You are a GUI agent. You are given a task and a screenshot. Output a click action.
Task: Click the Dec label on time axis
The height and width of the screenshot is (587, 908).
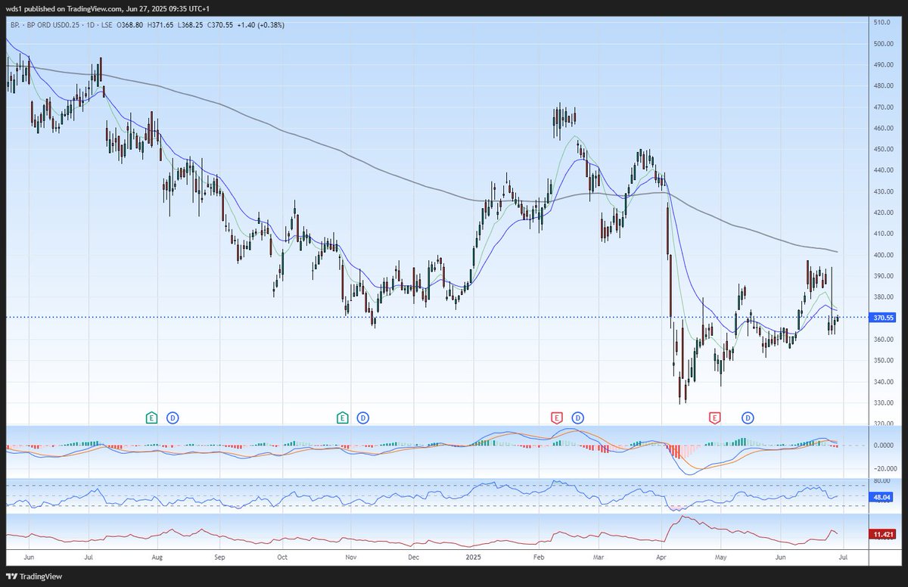coord(412,557)
